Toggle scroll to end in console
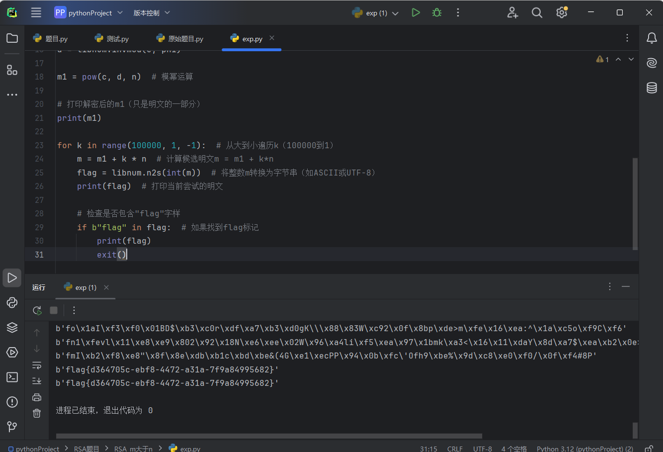The image size is (663, 452). tap(37, 381)
